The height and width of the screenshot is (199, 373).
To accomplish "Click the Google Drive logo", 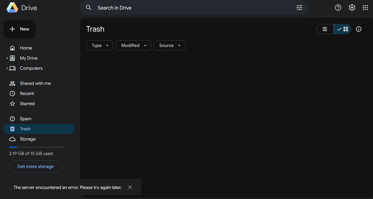I will point(12,8).
